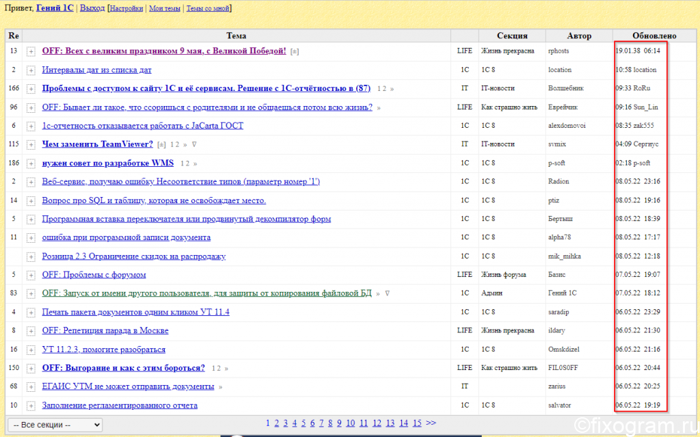The width and height of the screenshot is (700, 437).
Task: Open the 'Все секции' dropdown
Action: (55, 425)
